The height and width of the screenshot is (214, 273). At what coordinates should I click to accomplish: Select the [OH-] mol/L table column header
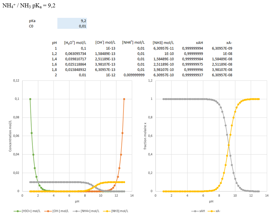[x=105, y=43]
